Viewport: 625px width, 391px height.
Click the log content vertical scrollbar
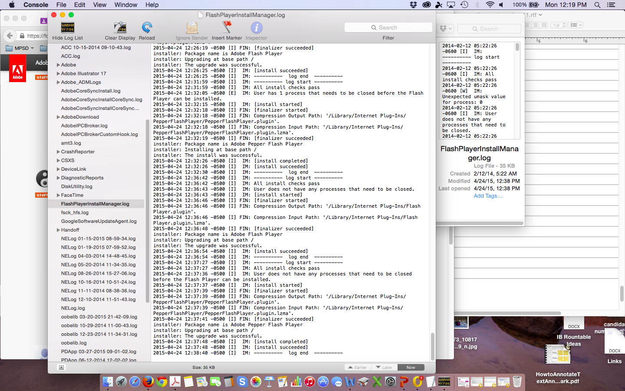coord(432,346)
